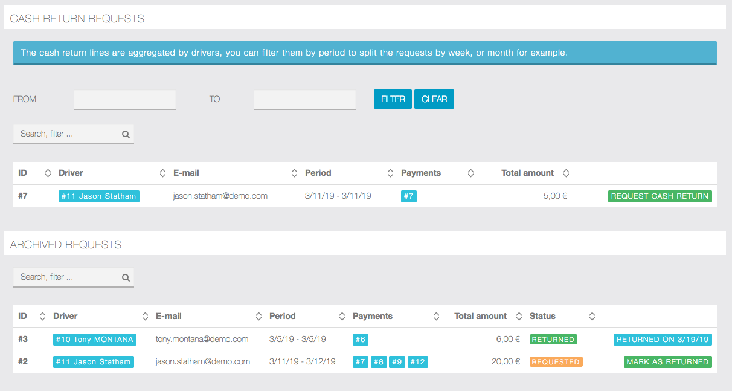Sort archived requests by Payments column
The image size is (732, 391).
436,317
